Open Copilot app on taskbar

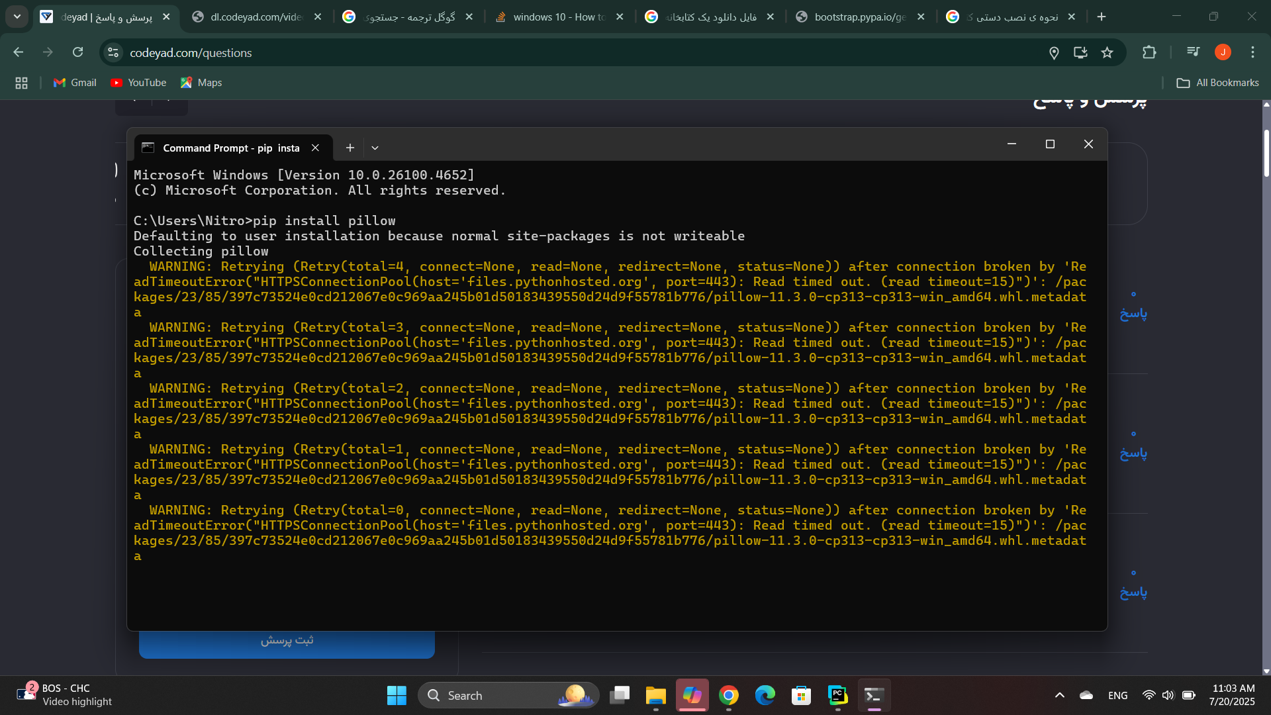[692, 695]
